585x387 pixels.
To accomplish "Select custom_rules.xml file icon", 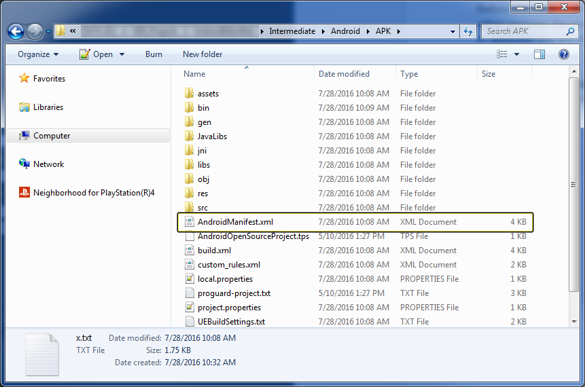I will point(190,265).
